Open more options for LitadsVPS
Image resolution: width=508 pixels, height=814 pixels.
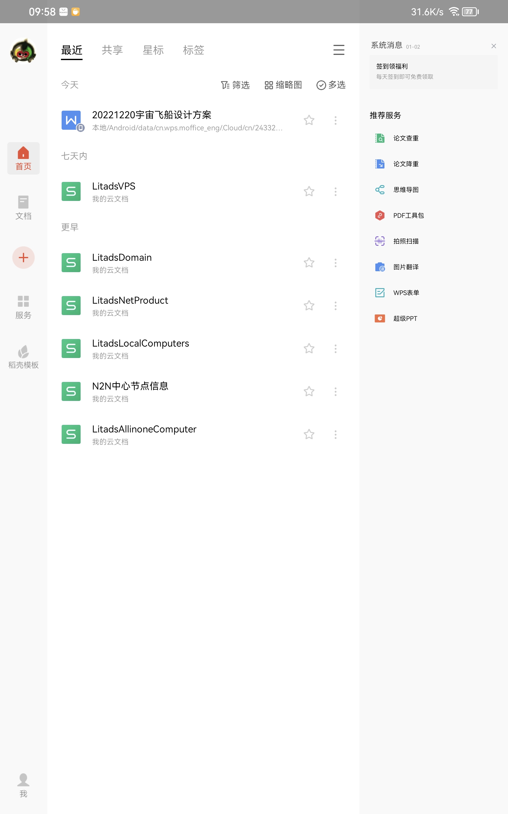(335, 191)
